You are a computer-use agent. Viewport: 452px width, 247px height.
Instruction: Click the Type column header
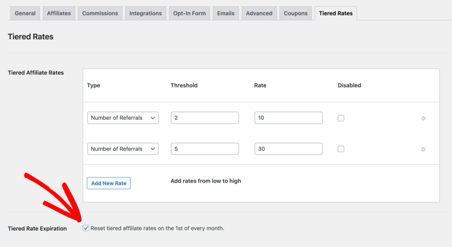pos(94,85)
